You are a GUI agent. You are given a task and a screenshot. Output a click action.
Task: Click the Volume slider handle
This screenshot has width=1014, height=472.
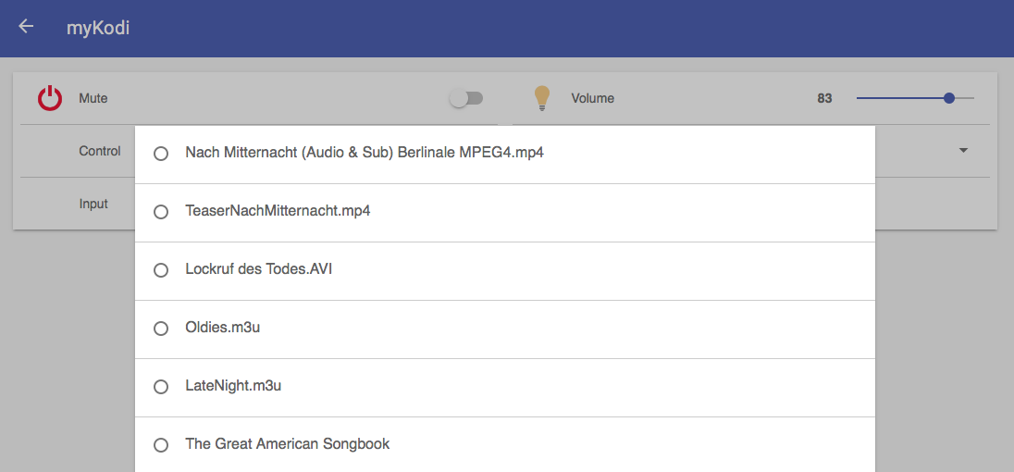click(x=949, y=98)
